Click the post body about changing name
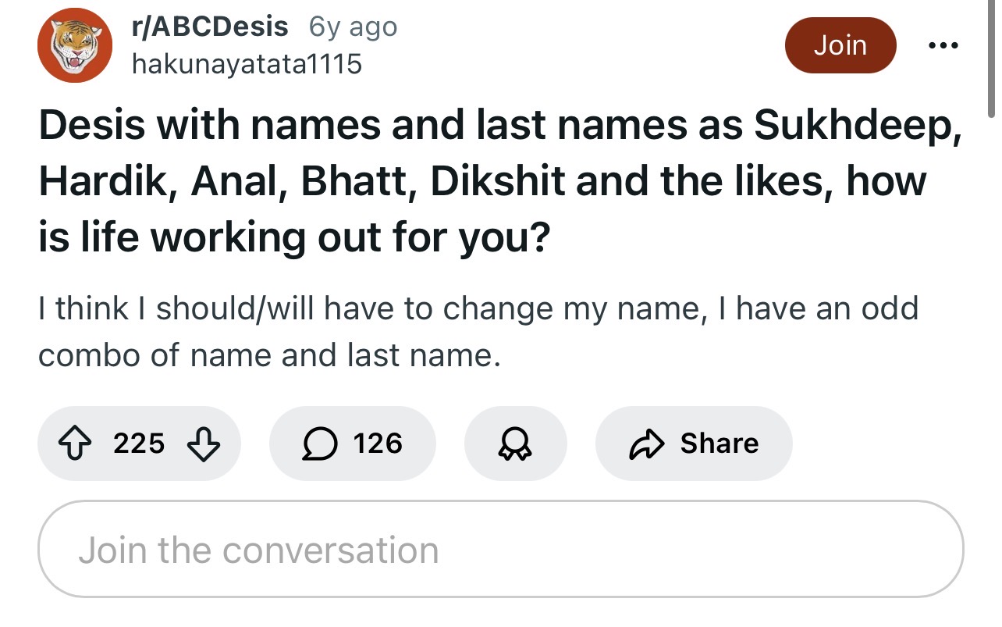 pos(478,333)
